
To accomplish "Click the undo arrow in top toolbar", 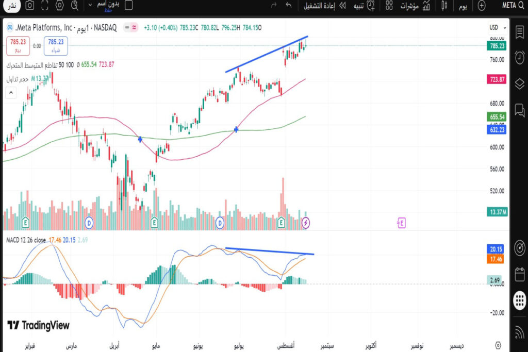I will pos(288,6).
